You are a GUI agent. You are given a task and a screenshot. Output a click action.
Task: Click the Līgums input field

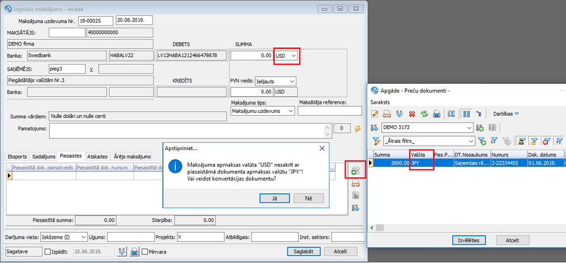point(131,237)
